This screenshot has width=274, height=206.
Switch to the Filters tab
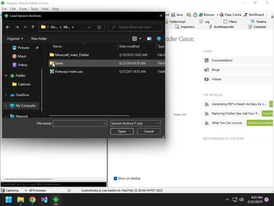click(x=230, y=22)
